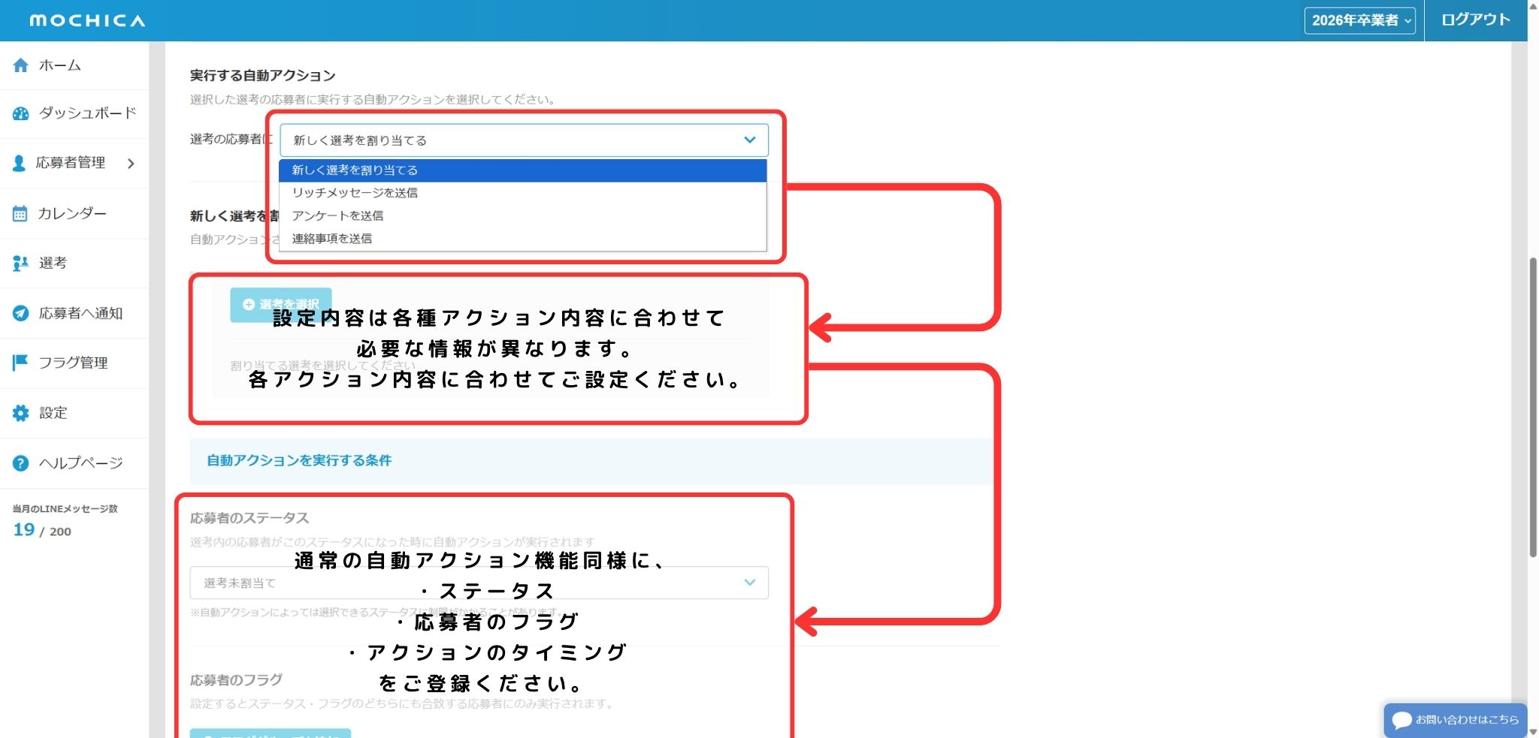Select 連絡事項を送信 option
This screenshot has height=738, width=1539.
point(331,239)
